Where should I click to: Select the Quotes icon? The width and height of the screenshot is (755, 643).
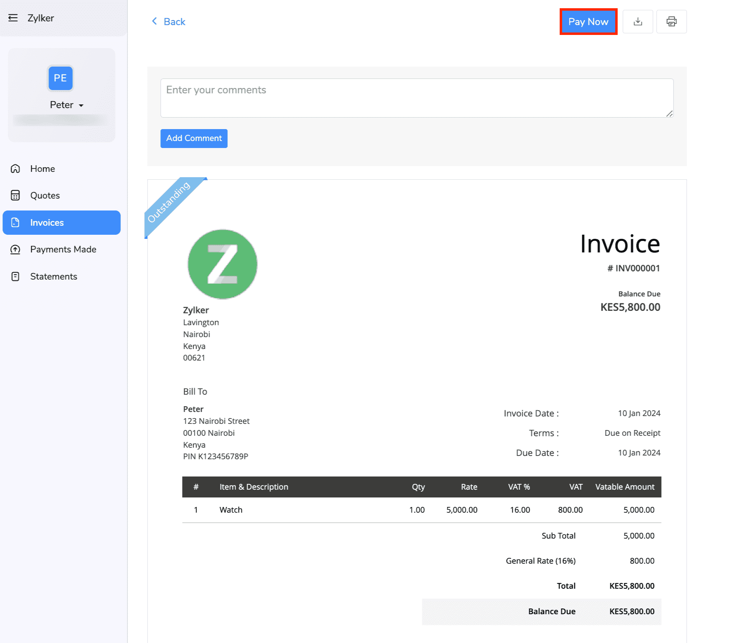coord(15,195)
